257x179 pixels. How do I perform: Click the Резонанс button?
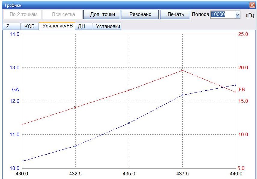pyautogui.click(x=140, y=14)
